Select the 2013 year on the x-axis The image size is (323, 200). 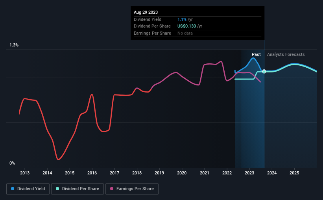click(25, 173)
